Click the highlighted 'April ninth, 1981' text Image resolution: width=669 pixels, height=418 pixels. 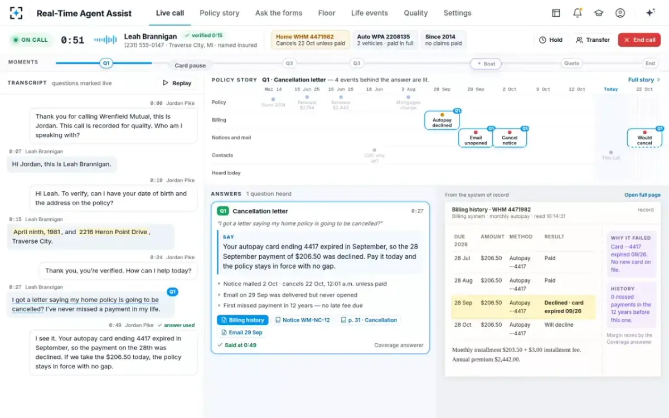pos(37,232)
